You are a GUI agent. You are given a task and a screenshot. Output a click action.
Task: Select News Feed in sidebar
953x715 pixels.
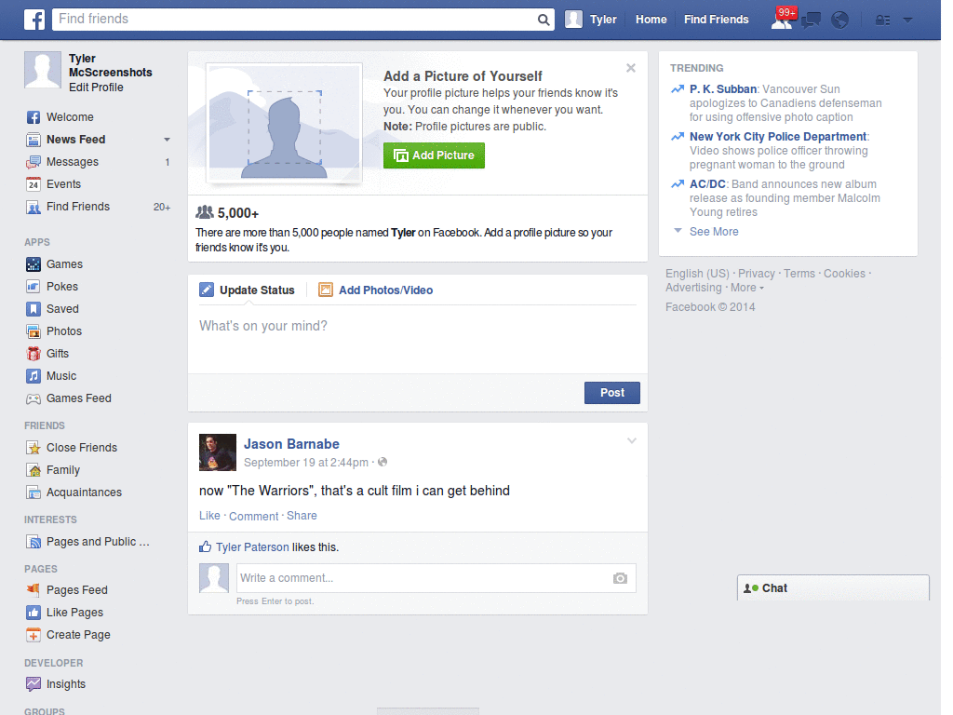click(x=75, y=140)
